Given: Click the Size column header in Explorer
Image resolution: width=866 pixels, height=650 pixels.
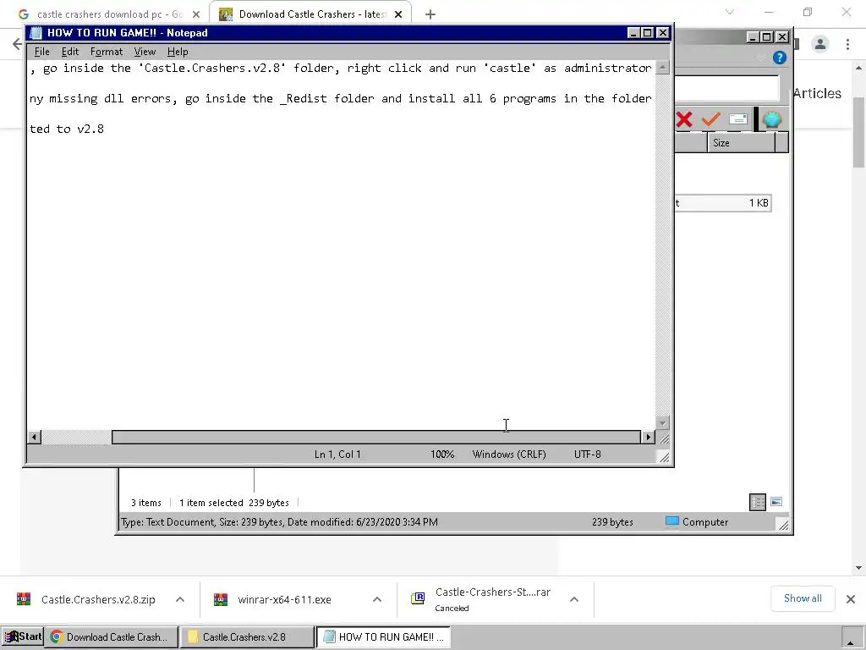Looking at the screenshot, I should click(x=741, y=142).
